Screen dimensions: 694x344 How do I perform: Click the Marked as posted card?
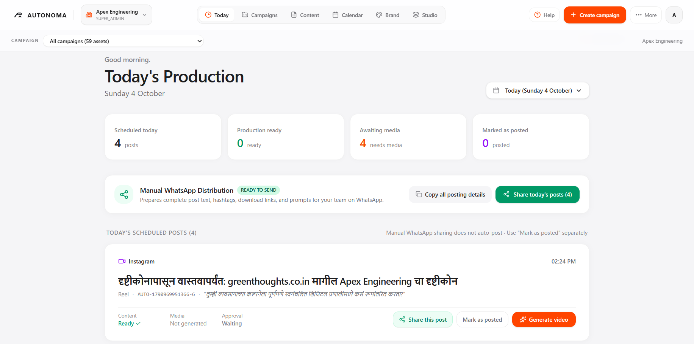point(531,137)
